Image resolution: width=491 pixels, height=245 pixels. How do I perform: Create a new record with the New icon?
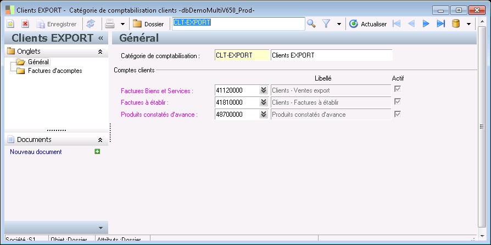click(x=10, y=24)
